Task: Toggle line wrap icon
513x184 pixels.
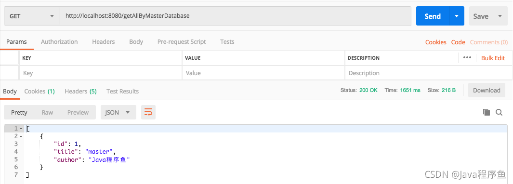Action: click(148, 112)
